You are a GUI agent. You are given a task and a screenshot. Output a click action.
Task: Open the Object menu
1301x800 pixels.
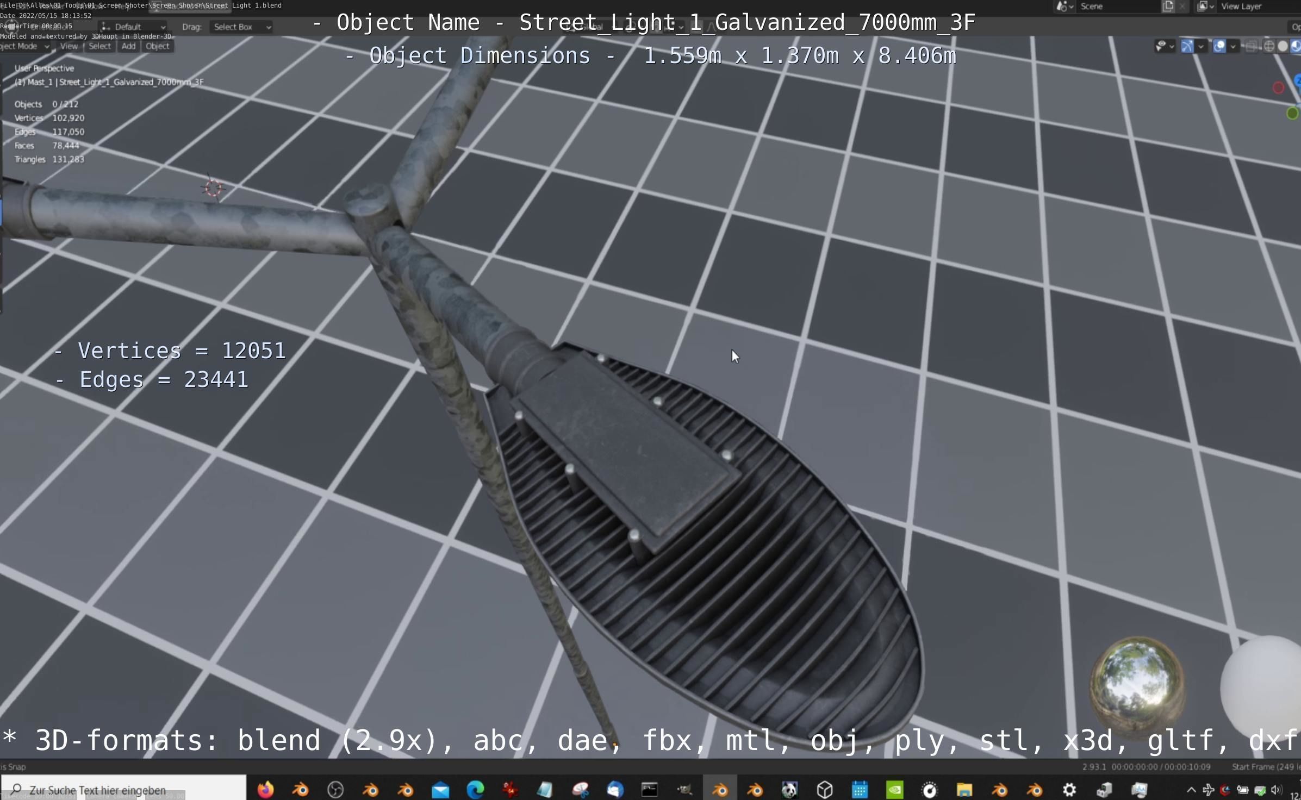158,46
